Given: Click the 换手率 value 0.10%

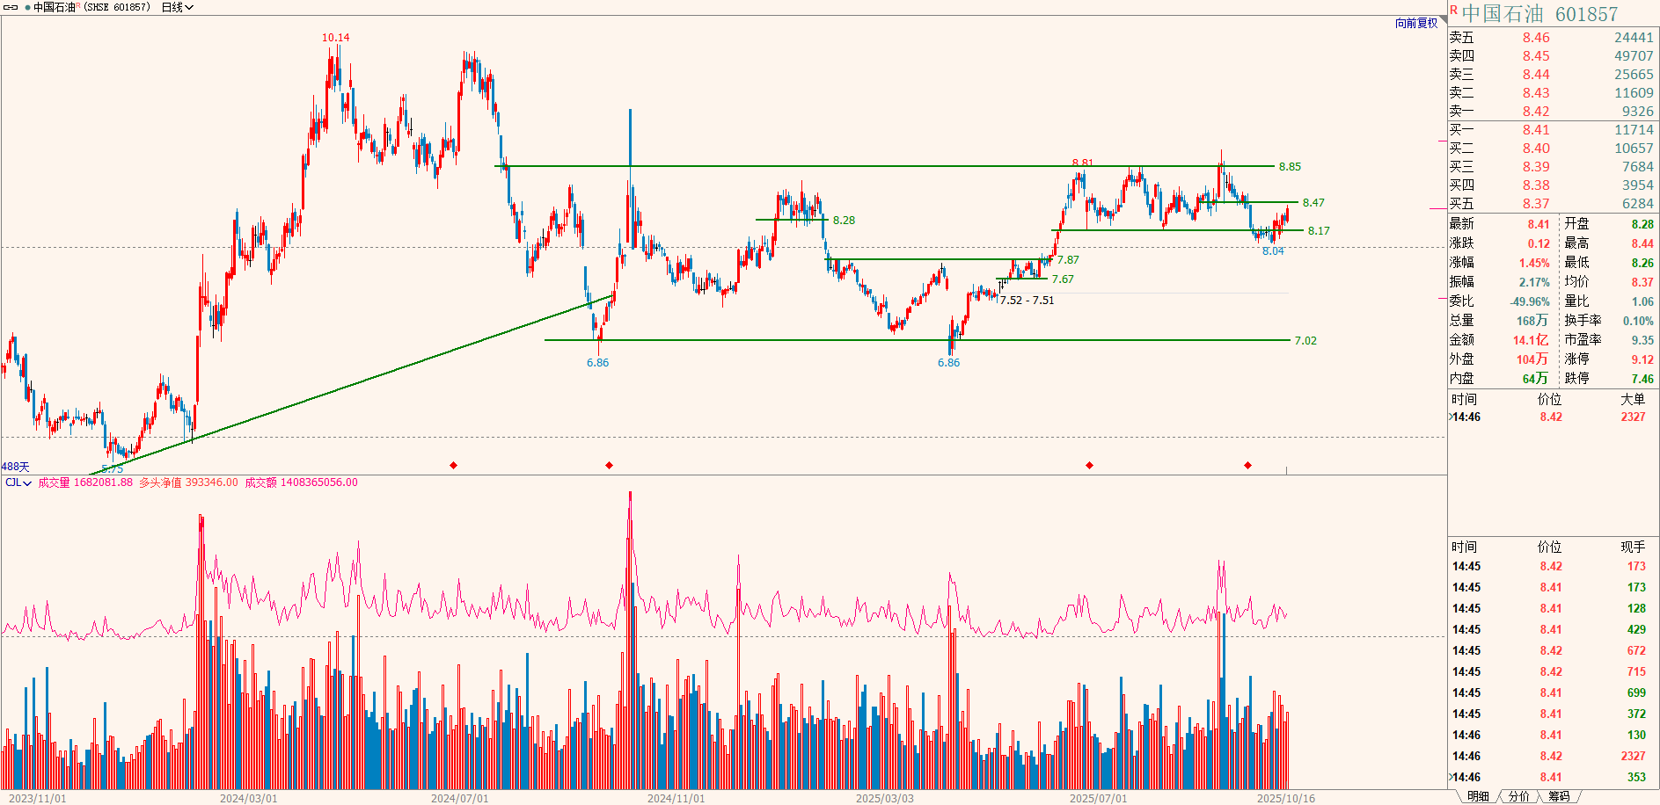Looking at the screenshot, I should point(1638,321).
